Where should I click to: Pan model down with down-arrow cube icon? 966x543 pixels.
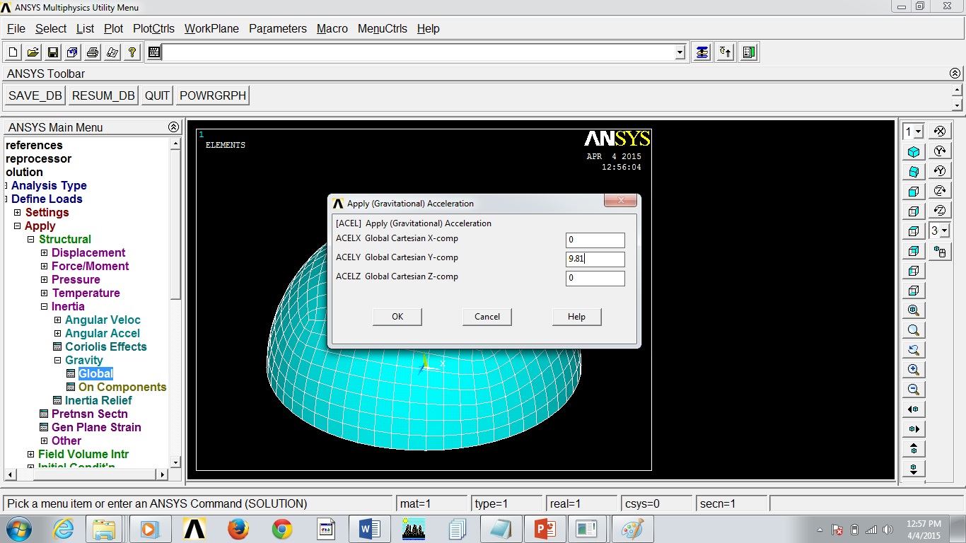[x=914, y=469]
